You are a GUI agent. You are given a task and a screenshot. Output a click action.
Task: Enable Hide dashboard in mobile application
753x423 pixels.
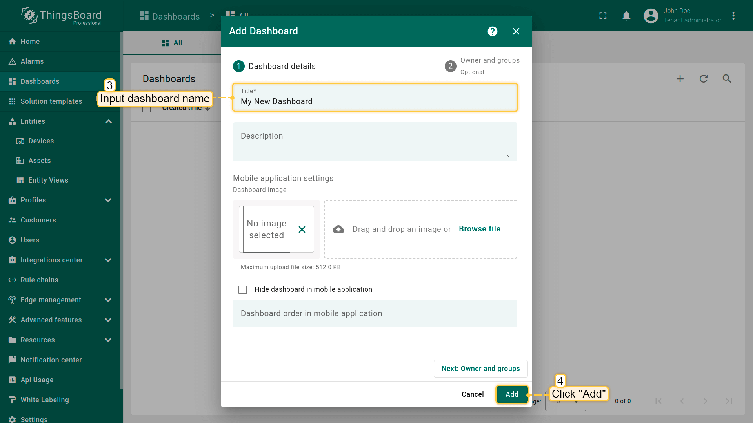pyautogui.click(x=243, y=290)
